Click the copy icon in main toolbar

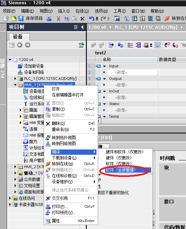coord(67,19)
